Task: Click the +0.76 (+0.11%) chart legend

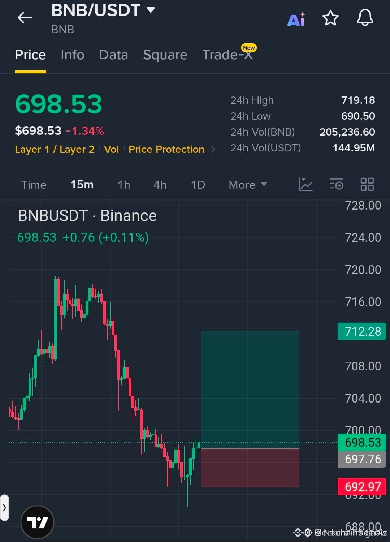Action: [106, 237]
